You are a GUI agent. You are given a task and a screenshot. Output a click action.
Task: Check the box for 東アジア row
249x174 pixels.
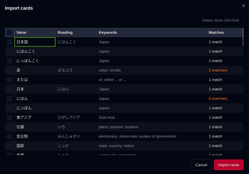[9, 118]
